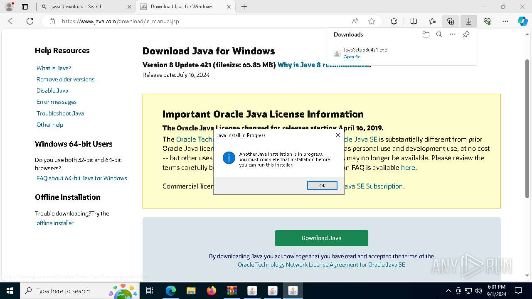Open the browser profile icon
The width and height of the screenshot is (532, 299).
pos(9,7)
